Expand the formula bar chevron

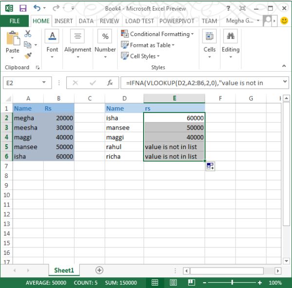point(285,81)
